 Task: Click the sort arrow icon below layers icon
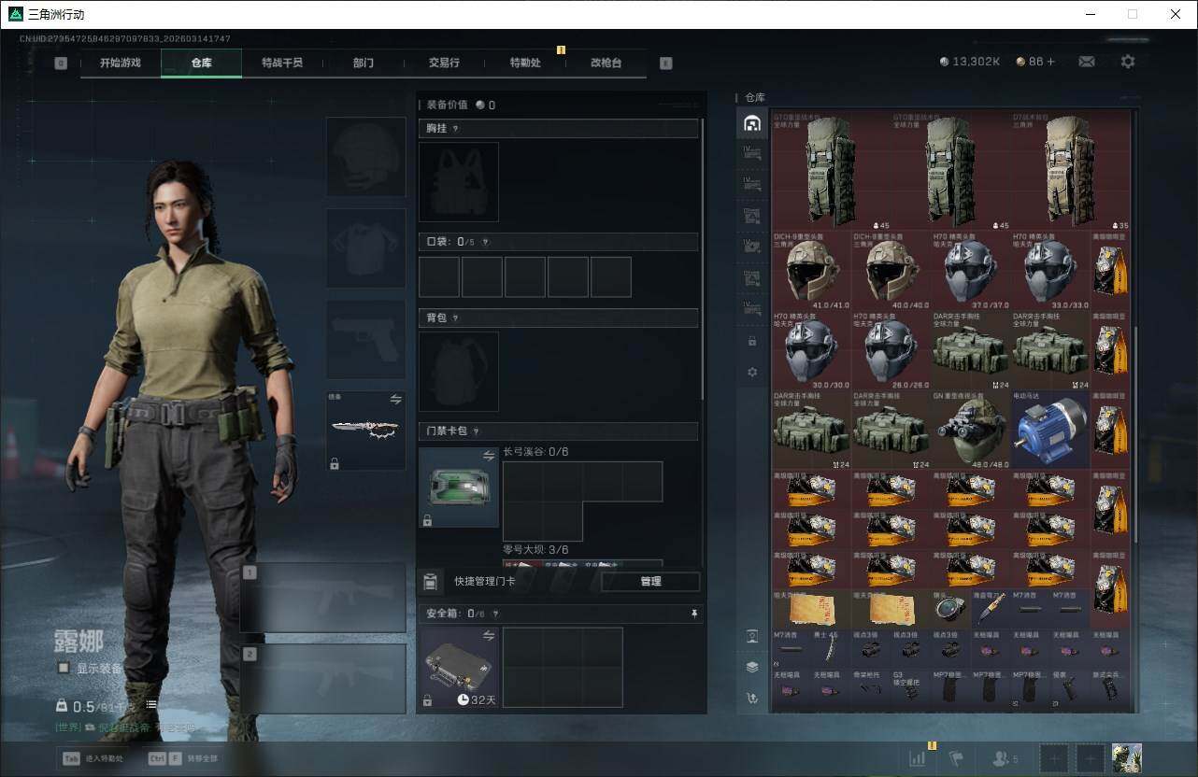[x=751, y=698]
